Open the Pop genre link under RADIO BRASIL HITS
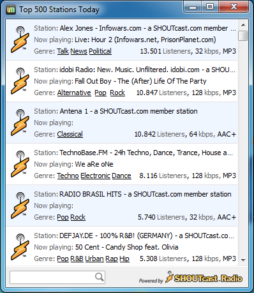Image resolution: width=254 pixels, height=293 pixels. pos(63,217)
